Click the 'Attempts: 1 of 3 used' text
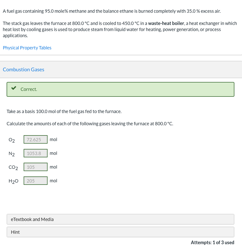Screen dimensions: 242x249 212,242
